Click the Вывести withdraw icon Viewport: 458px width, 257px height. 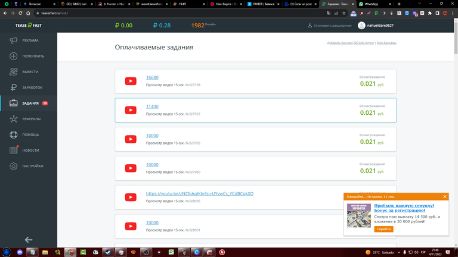14,71
